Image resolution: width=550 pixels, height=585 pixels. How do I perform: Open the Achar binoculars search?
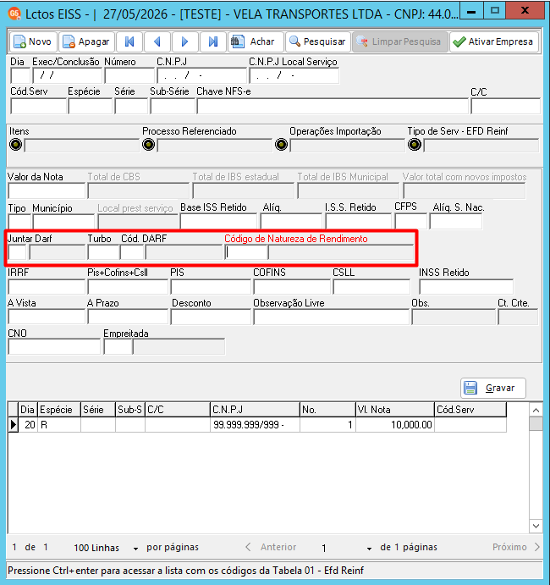pyautogui.click(x=256, y=41)
